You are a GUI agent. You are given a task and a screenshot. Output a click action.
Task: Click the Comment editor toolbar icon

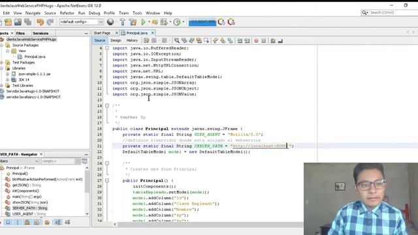[x=273, y=40]
